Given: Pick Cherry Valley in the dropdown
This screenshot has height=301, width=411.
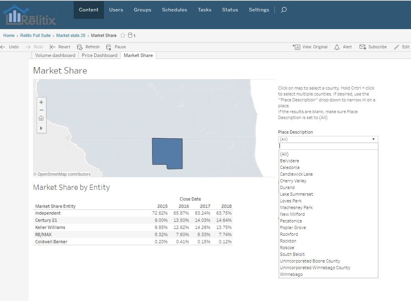Looking at the screenshot, I should click(293, 181).
